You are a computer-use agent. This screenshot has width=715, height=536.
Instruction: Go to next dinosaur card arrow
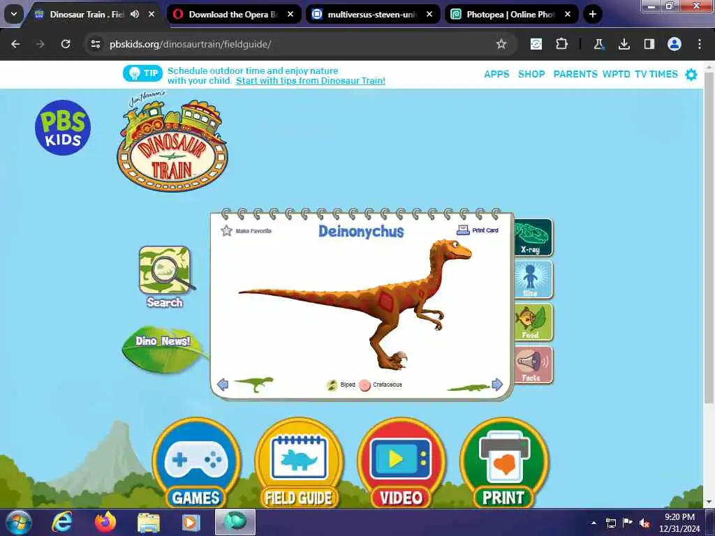[x=497, y=385]
